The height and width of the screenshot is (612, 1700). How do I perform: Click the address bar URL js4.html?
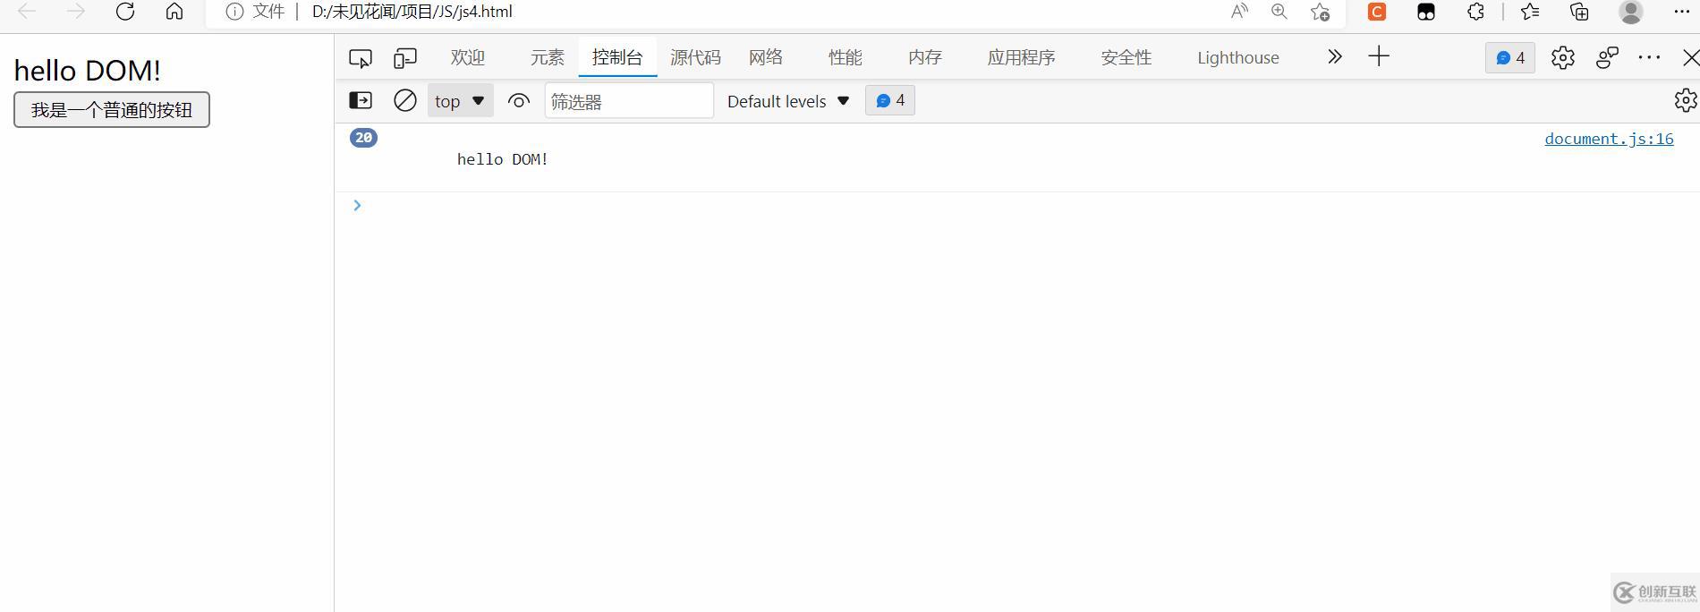[x=412, y=12]
